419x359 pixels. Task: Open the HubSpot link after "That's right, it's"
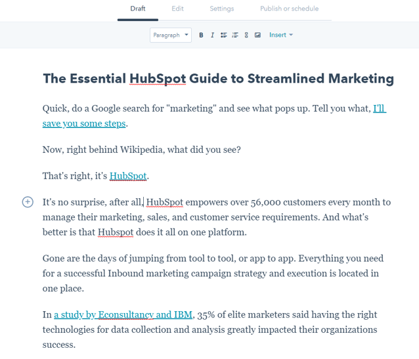(x=128, y=176)
